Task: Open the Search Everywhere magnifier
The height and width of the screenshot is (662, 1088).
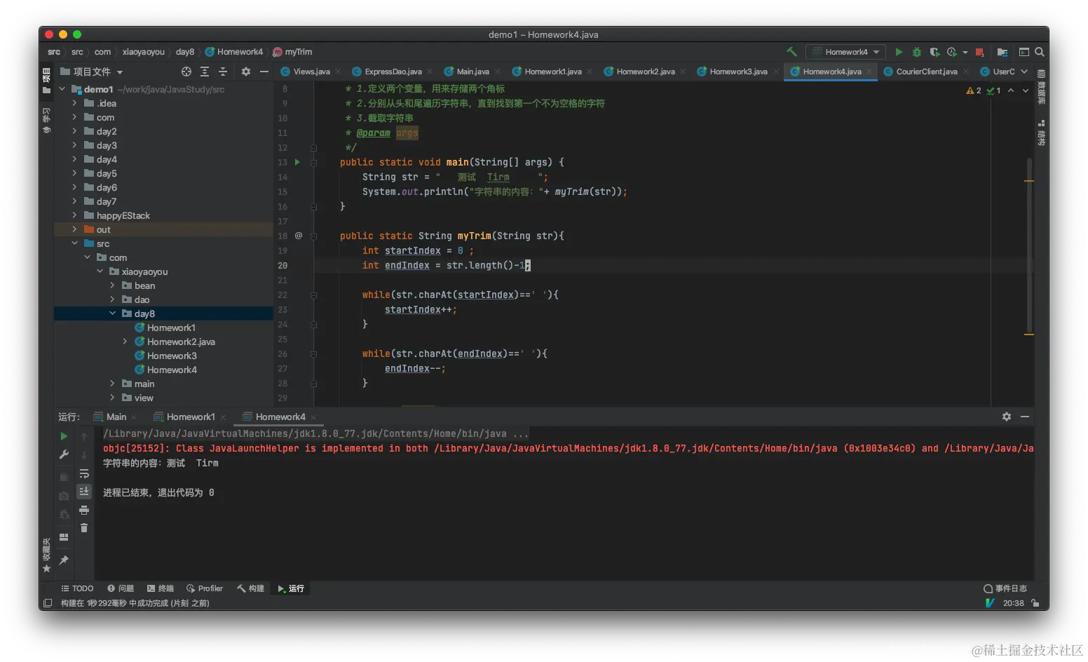Action: point(1040,52)
